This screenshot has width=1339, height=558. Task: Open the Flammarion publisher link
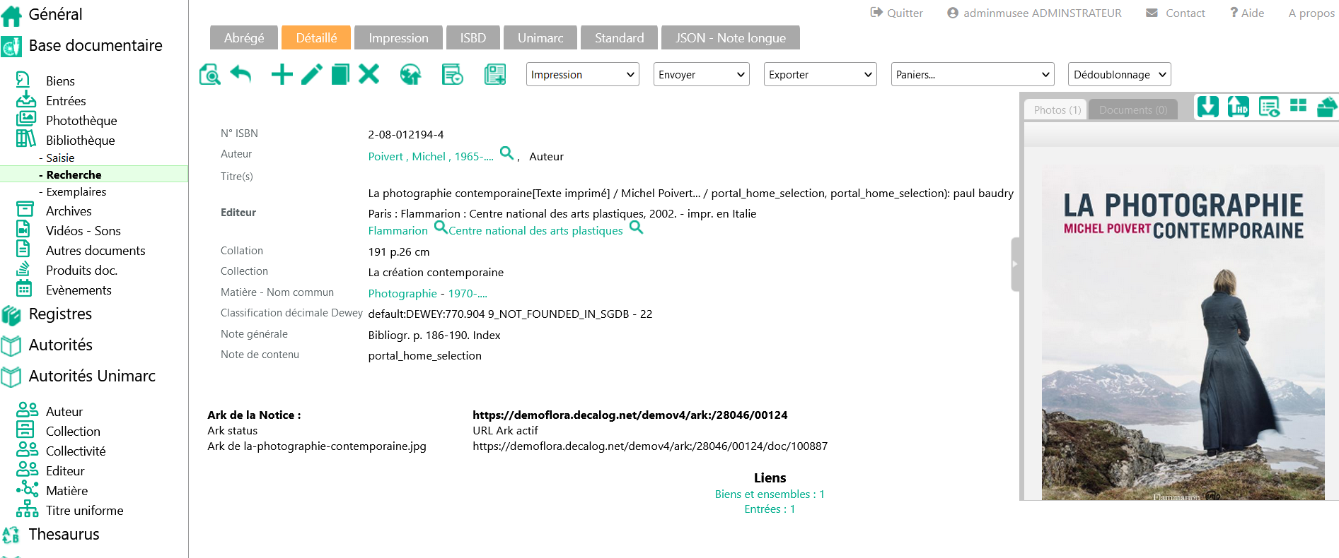pyautogui.click(x=398, y=230)
